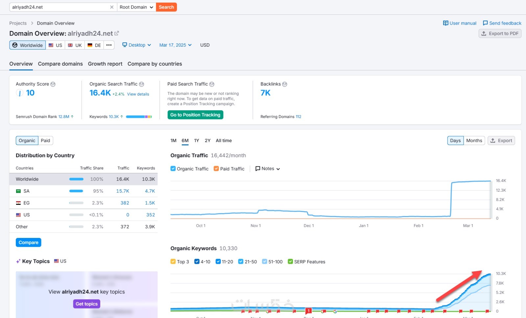Toggle the Top 3 keywords checkbox
The image size is (526, 318).
coord(173,261)
